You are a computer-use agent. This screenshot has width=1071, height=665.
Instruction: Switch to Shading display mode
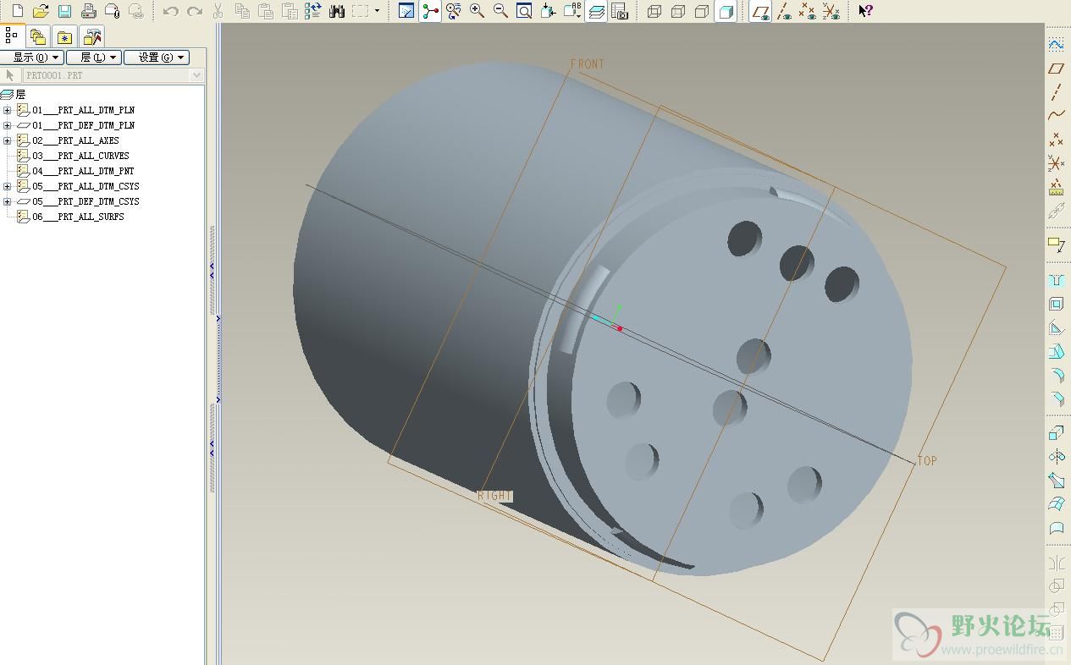(726, 11)
